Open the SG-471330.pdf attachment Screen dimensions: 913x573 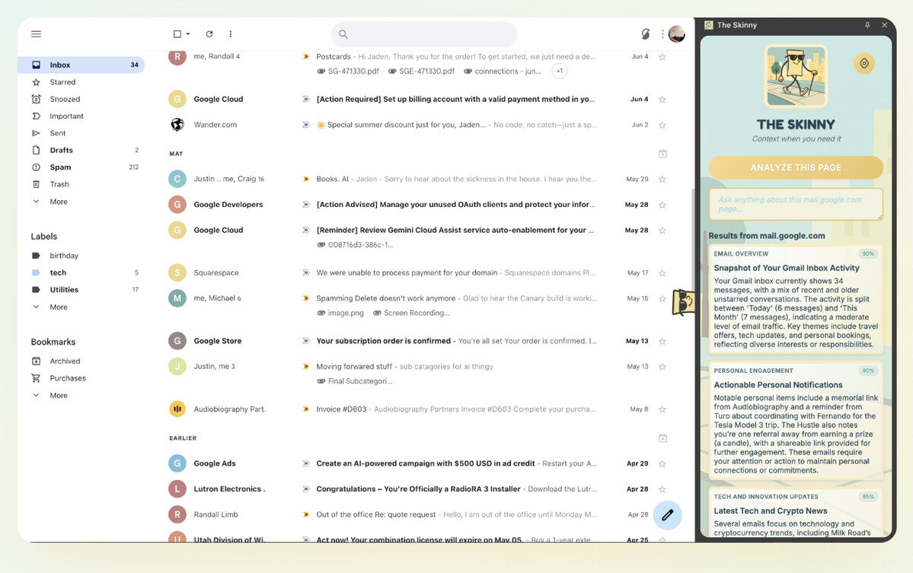[348, 71]
